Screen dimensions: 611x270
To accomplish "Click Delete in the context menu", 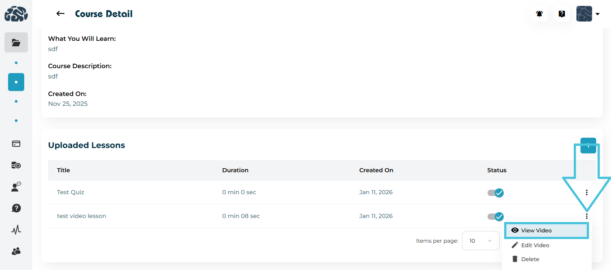I will (530, 259).
